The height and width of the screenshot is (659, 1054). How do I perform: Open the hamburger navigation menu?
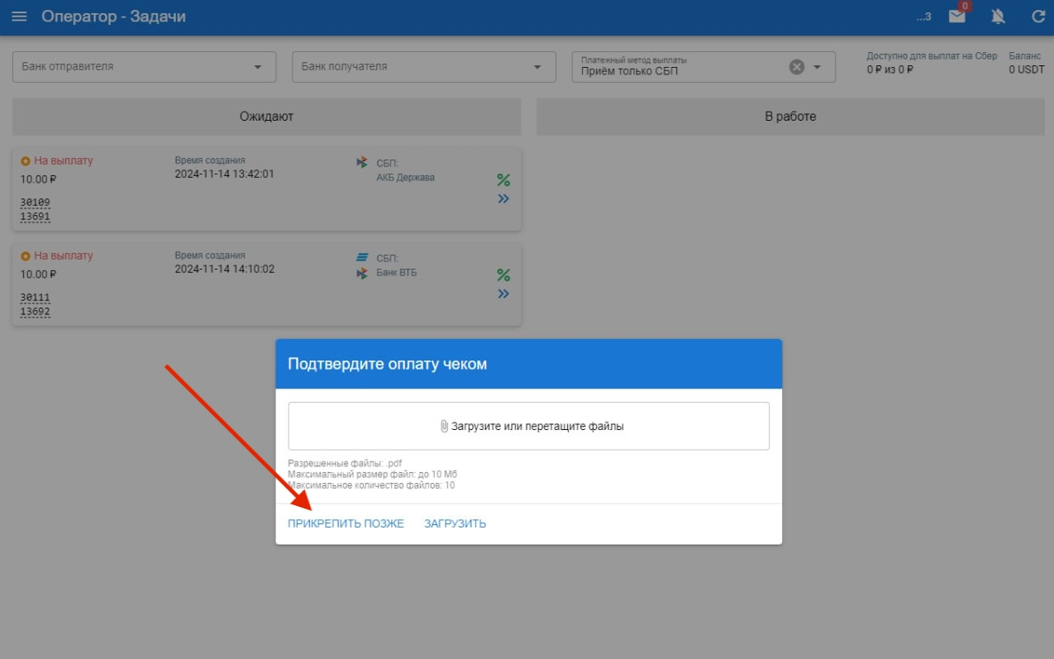click(x=19, y=17)
